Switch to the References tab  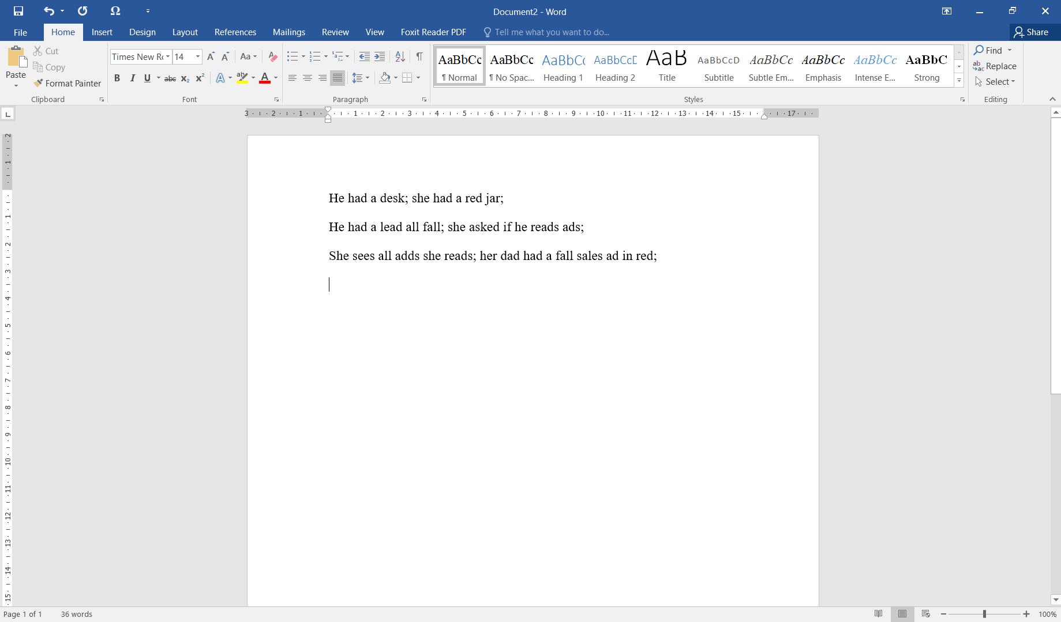coord(235,32)
